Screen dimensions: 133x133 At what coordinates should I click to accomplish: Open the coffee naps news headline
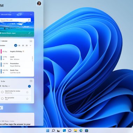pyautogui.click(x=15, y=124)
